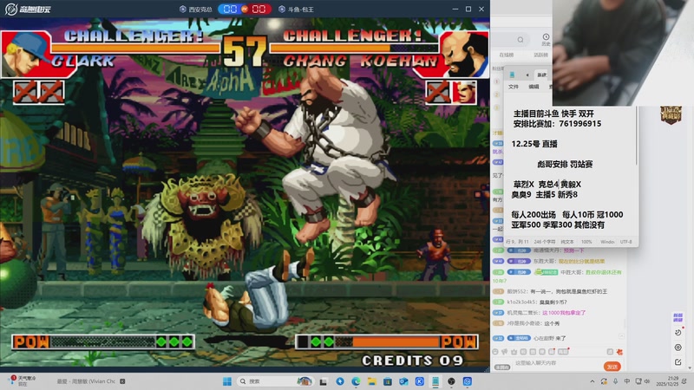
Task: Open the blue K app in the taskbar
Action: point(420,381)
